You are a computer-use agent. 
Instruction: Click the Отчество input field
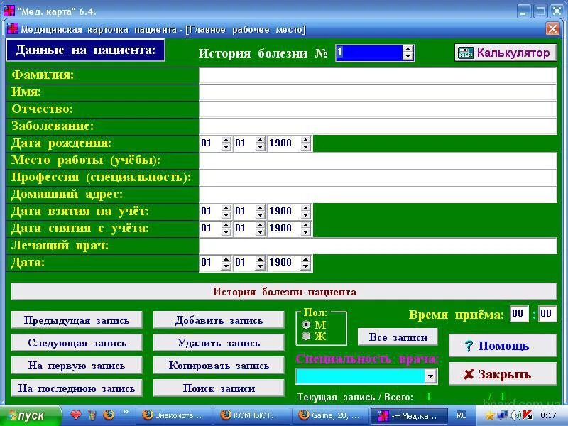(x=378, y=109)
